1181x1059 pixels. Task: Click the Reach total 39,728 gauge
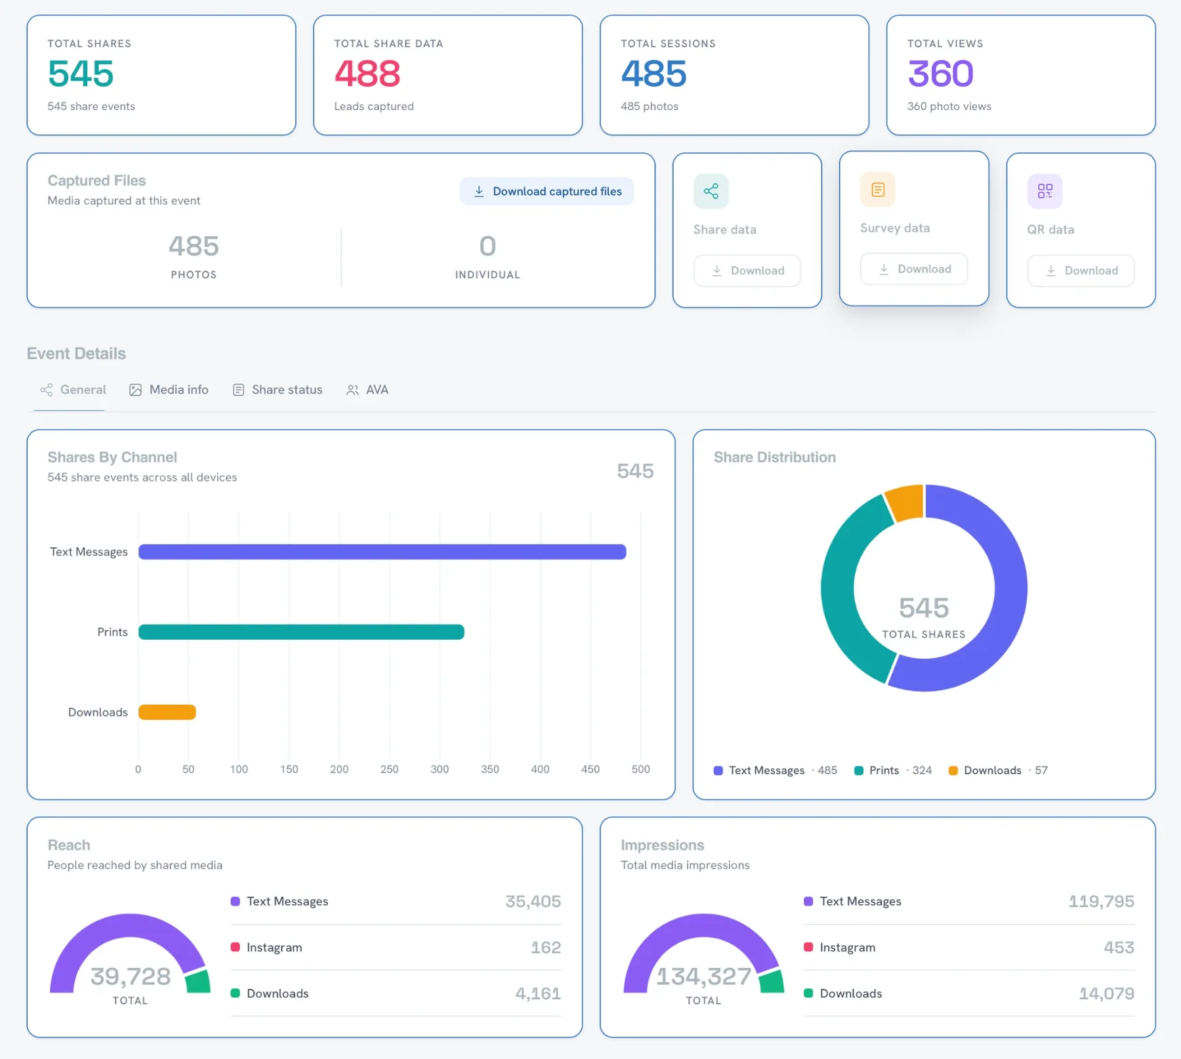pos(130,953)
